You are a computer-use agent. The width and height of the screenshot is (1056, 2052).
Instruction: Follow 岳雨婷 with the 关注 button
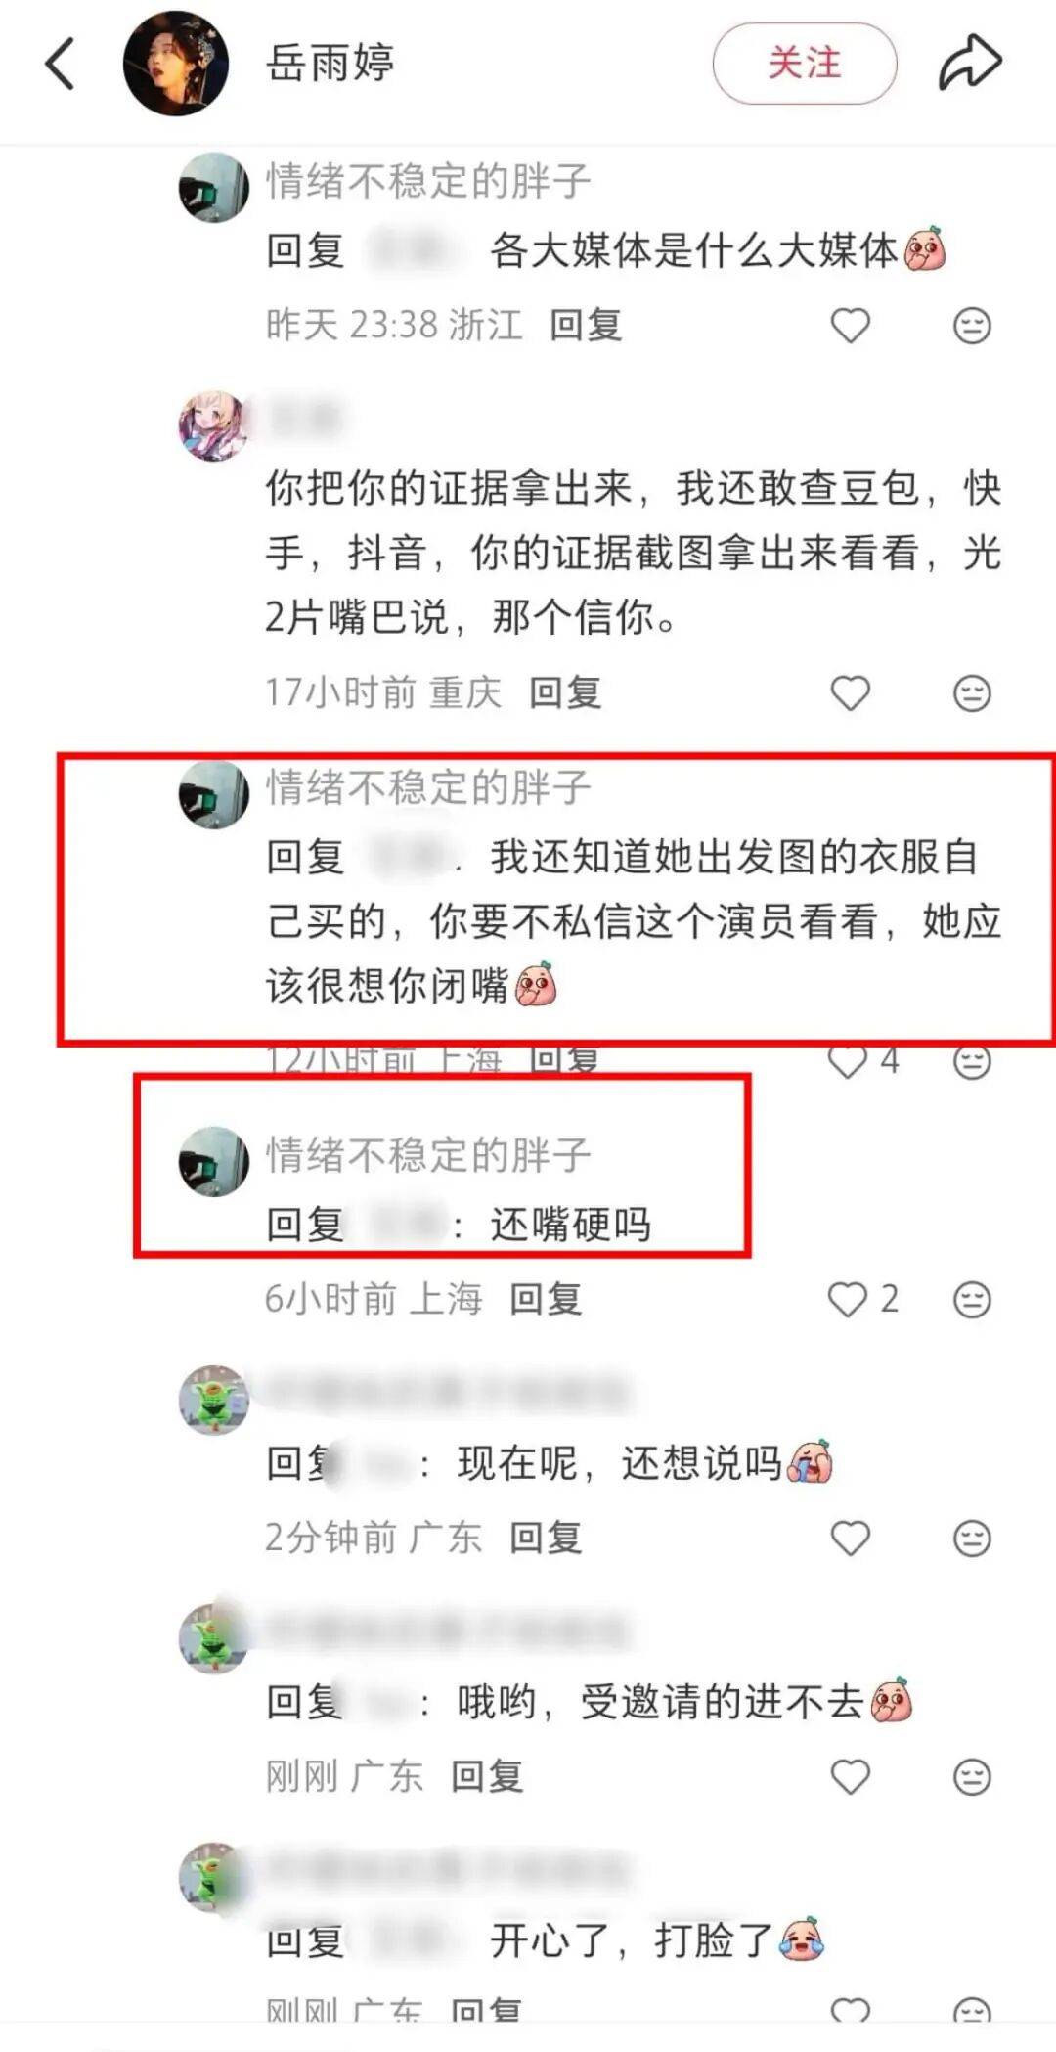(x=805, y=64)
